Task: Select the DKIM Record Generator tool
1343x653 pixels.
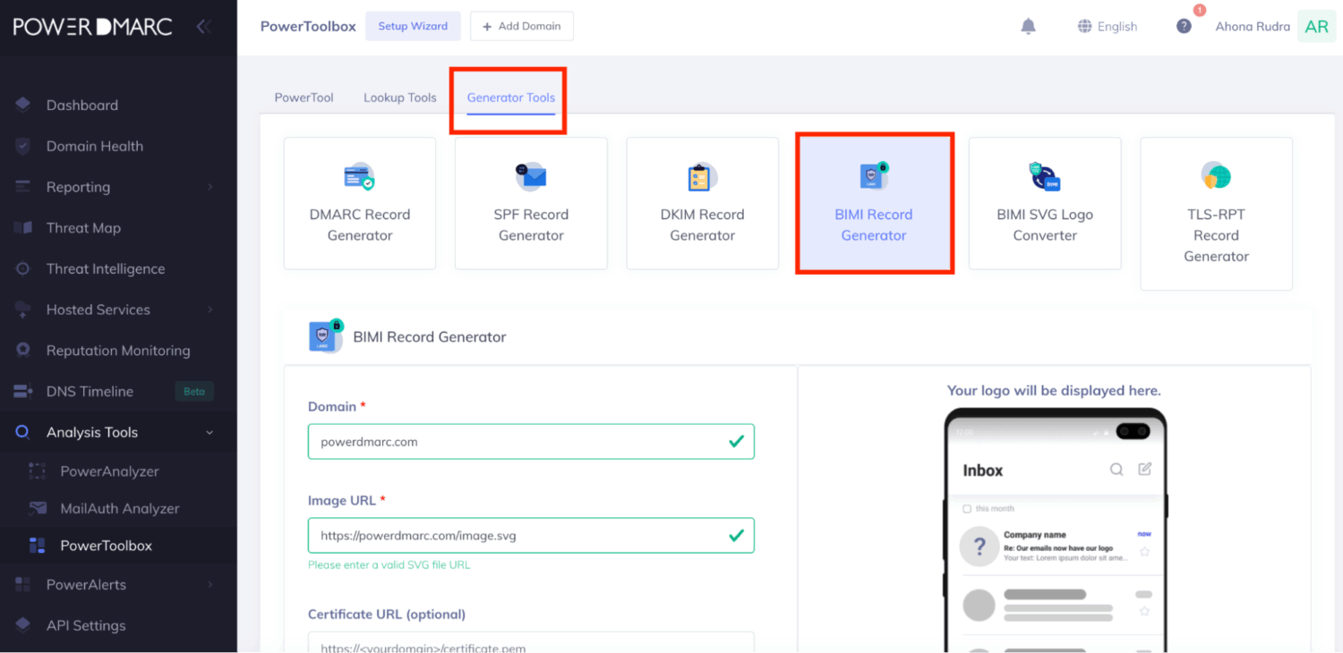Action: click(x=702, y=203)
